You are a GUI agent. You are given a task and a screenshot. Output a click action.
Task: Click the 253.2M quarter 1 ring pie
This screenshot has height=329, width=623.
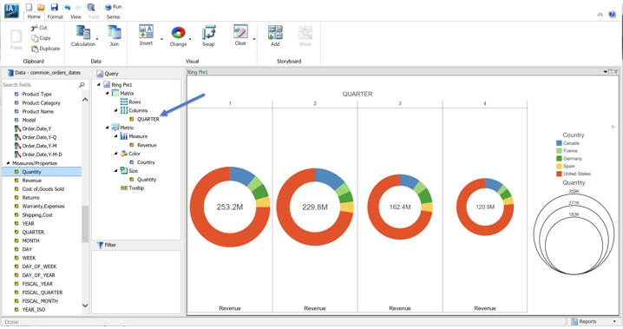tap(230, 207)
